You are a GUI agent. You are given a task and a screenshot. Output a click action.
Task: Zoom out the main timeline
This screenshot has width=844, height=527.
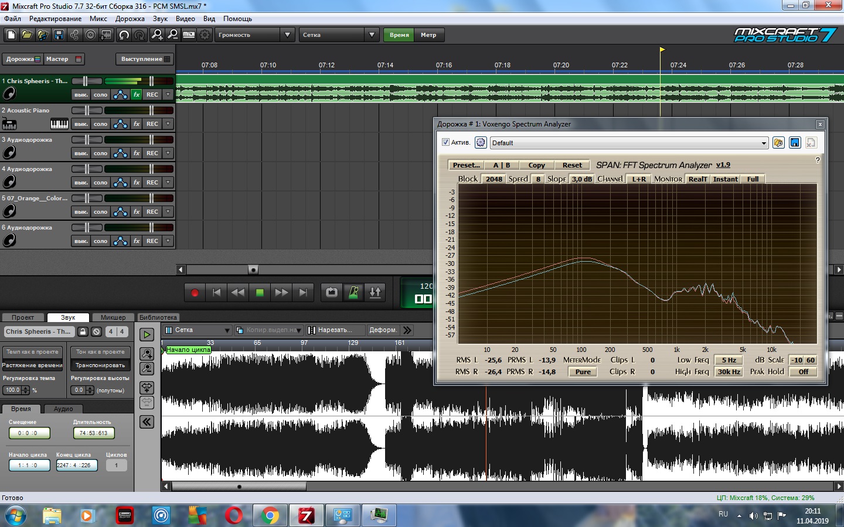click(173, 35)
